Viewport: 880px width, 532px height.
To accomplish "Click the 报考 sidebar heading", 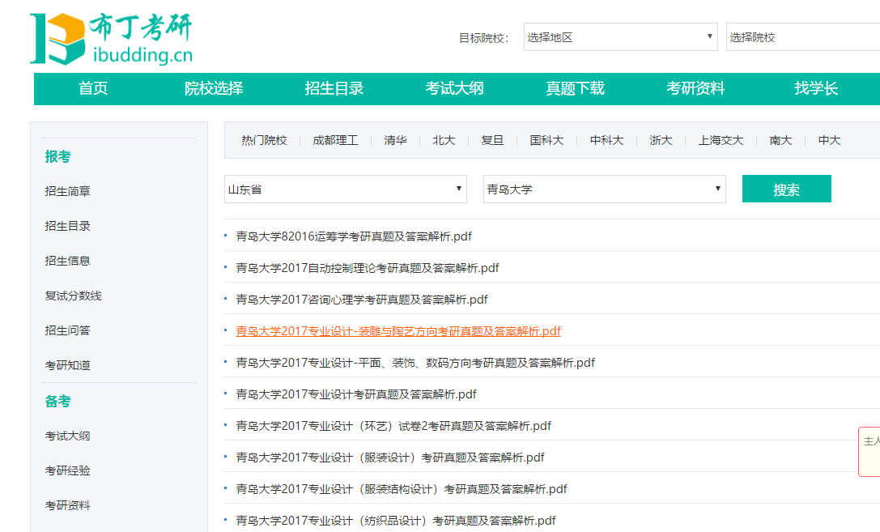I will pos(57,156).
